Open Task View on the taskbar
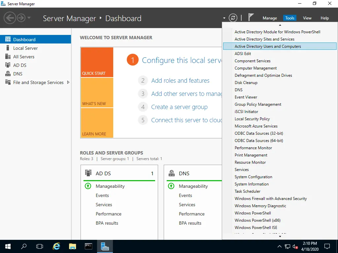Screen dimensions: 338x253 [40, 246]
